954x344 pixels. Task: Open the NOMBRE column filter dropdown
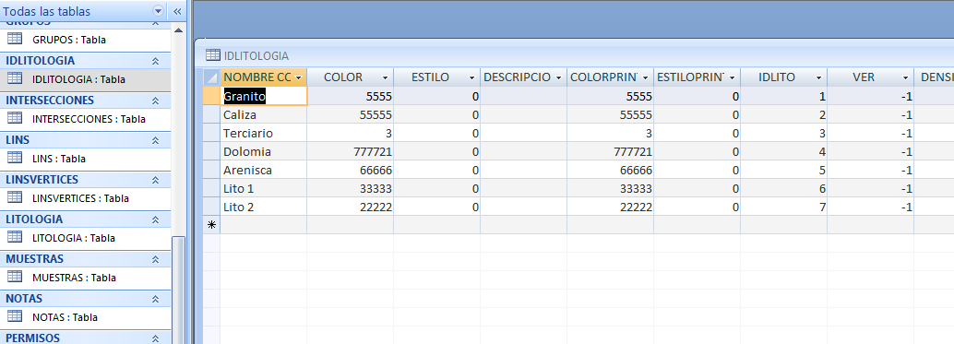[299, 77]
